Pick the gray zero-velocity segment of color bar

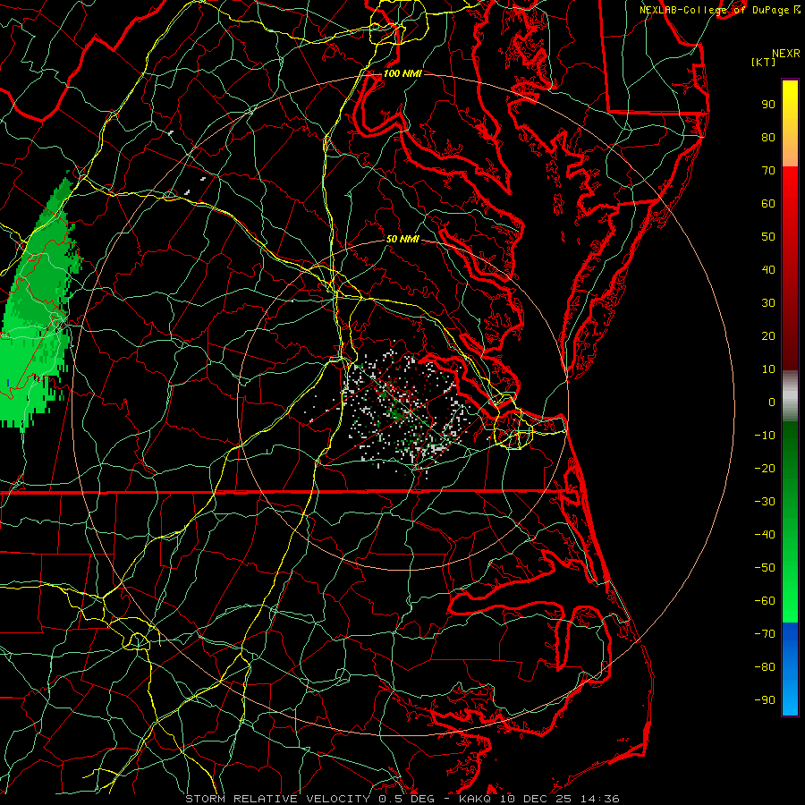point(790,396)
